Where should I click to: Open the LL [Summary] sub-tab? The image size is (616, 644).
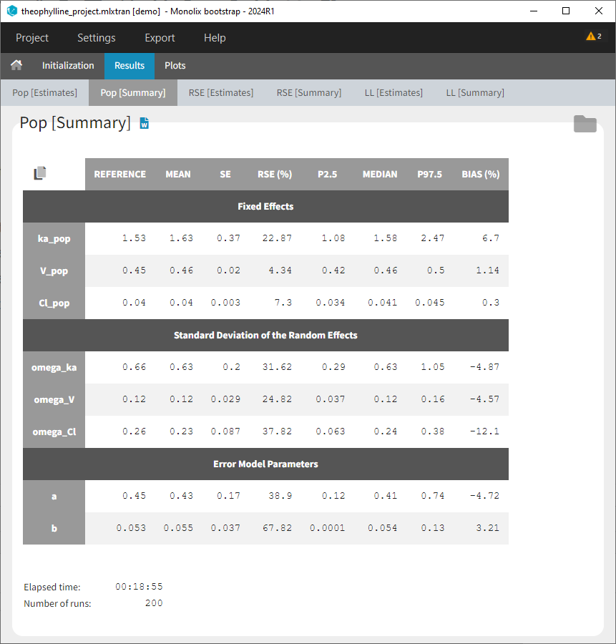[x=475, y=93]
